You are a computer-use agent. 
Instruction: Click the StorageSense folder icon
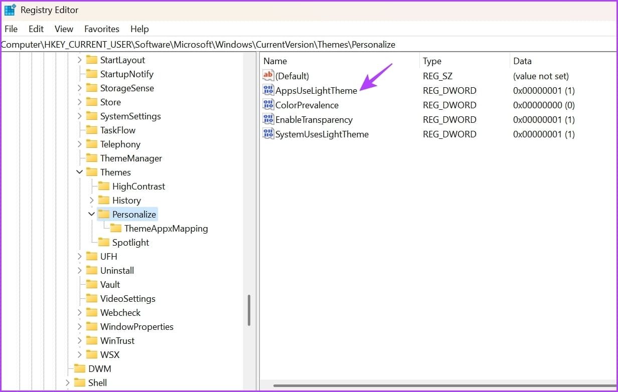92,88
